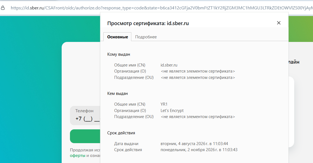Click the page URL in address bar
This screenshot has width=313, height=163.
coord(162,8)
